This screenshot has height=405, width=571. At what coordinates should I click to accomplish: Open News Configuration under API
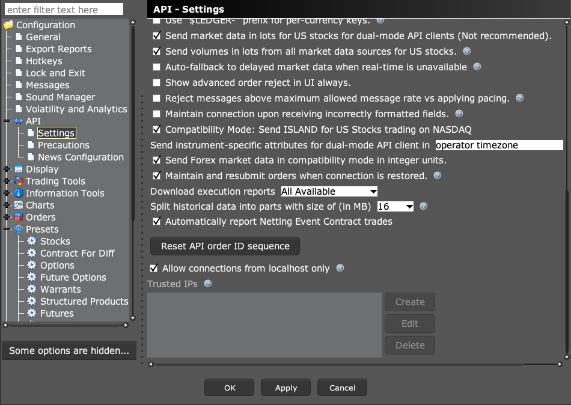tap(81, 157)
